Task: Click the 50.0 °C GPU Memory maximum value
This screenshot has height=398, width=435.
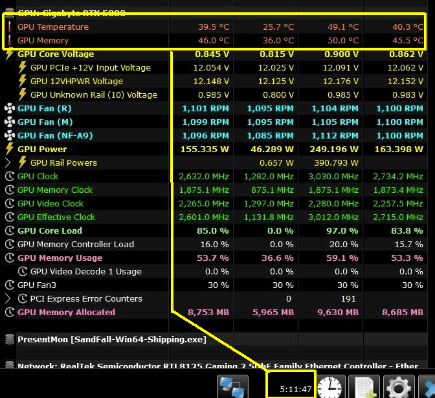Action: (343, 41)
